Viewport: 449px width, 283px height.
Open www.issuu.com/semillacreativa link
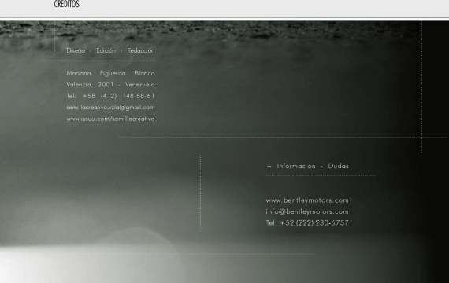[110, 119]
